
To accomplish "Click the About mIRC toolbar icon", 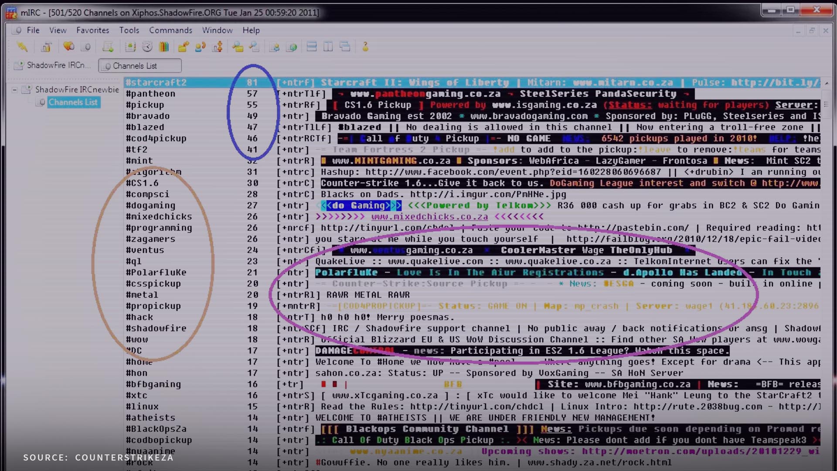I will pyautogui.click(x=365, y=47).
